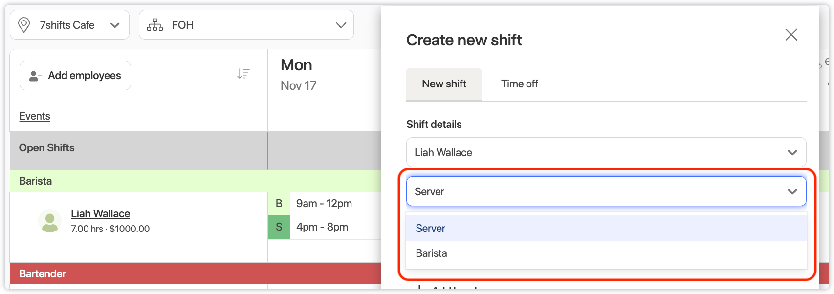This screenshot has height=294, width=834.
Task: Switch to the Time off tab
Action: 519,84
